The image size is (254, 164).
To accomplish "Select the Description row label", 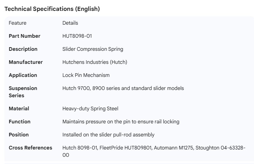I will [23, 49].
